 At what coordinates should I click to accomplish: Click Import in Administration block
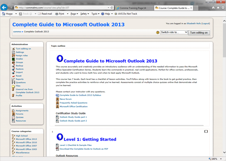coord(19,72)
